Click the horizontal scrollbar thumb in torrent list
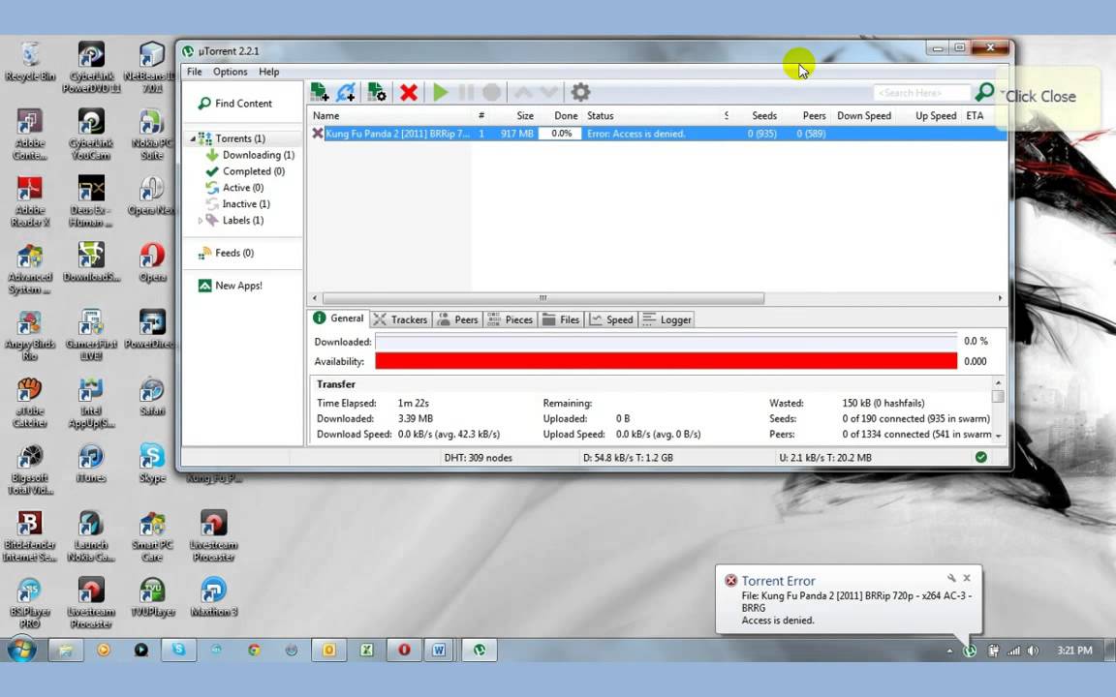 [x=543, y=298]
